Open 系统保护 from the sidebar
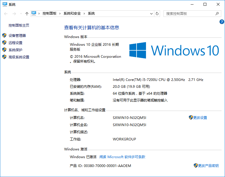The height and width of the screenshot is (177, 225). point(15,50)
